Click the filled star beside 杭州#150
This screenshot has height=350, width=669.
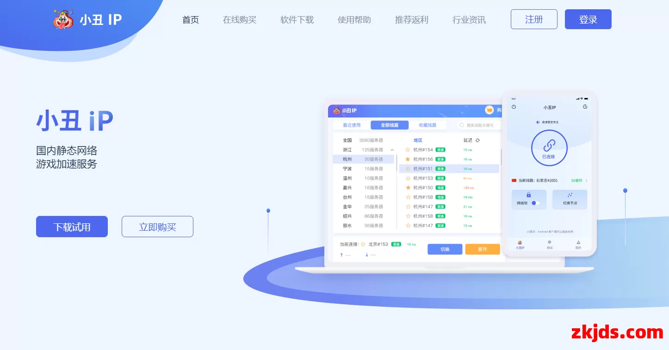[408, 188]
